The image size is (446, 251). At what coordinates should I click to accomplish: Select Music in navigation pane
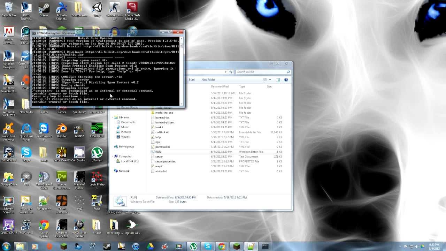(x=125, y=127)
